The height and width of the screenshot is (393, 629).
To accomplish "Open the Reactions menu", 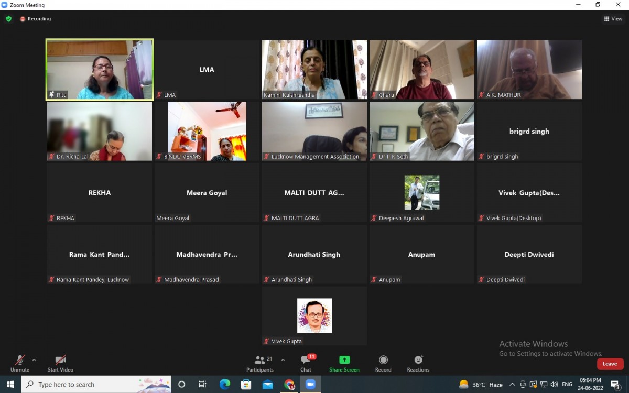I will 418,363.
